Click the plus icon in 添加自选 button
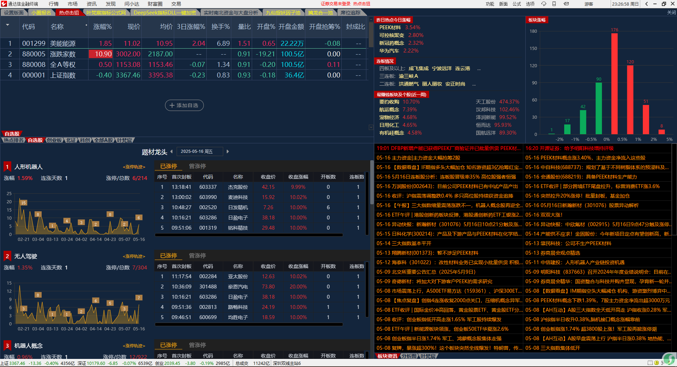Screen dimensions: 677x367 (172, 105)
